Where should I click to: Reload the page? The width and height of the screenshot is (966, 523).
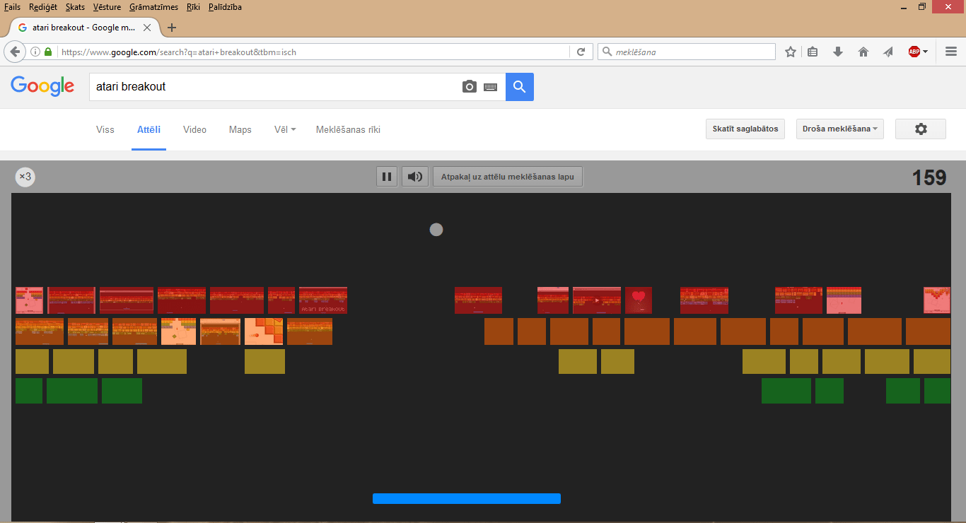click(x=581, y=52)
